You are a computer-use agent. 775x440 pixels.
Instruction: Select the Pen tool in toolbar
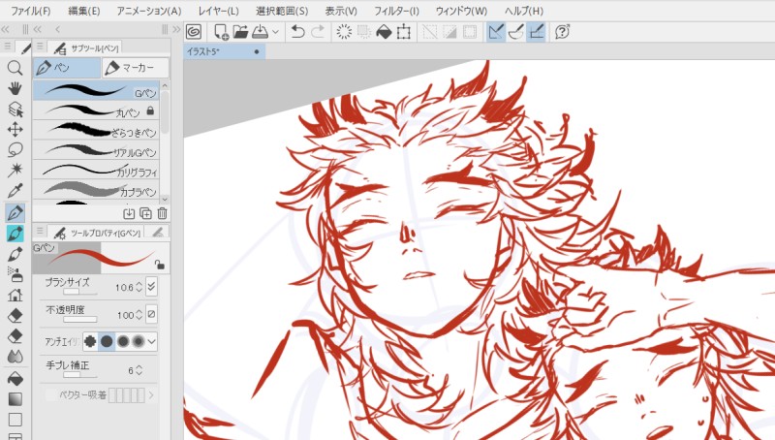(x=15, y=212)
